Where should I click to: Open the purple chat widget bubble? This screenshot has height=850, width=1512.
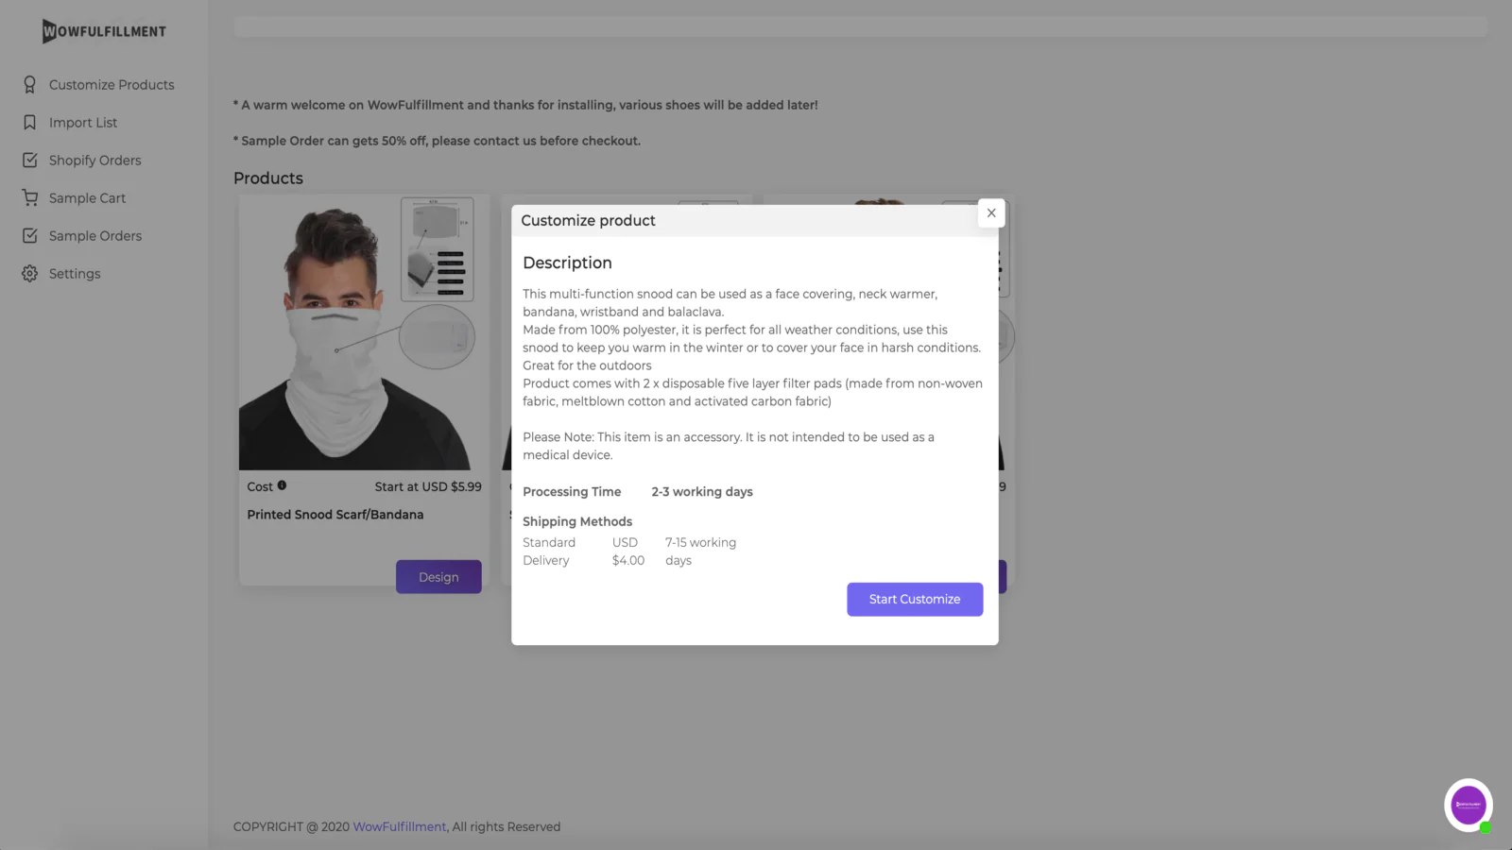coord(1469,806)
